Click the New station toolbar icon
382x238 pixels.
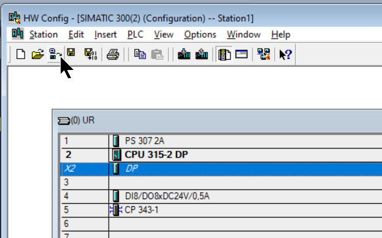point(21,54)
